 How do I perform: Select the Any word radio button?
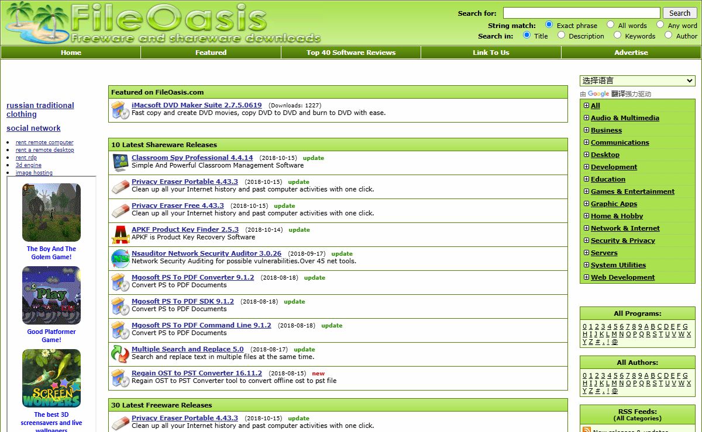pyautogui.click(x=660, y=25)
